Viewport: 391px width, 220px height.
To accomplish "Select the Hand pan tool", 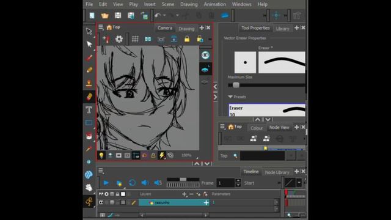I will (x=89, y=188).
